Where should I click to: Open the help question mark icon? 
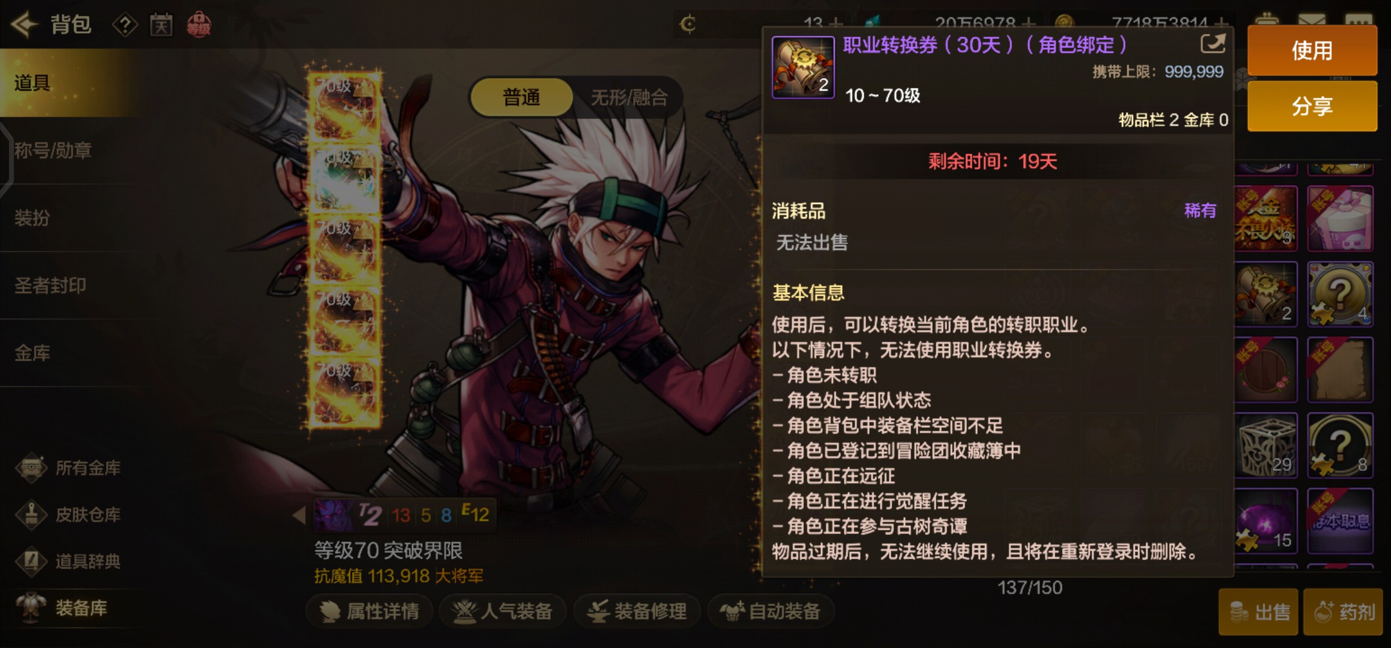(x=125, y=25)
